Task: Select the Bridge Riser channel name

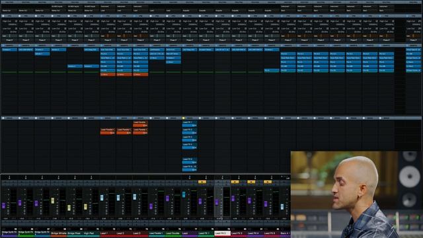Action: pos(75,233)
